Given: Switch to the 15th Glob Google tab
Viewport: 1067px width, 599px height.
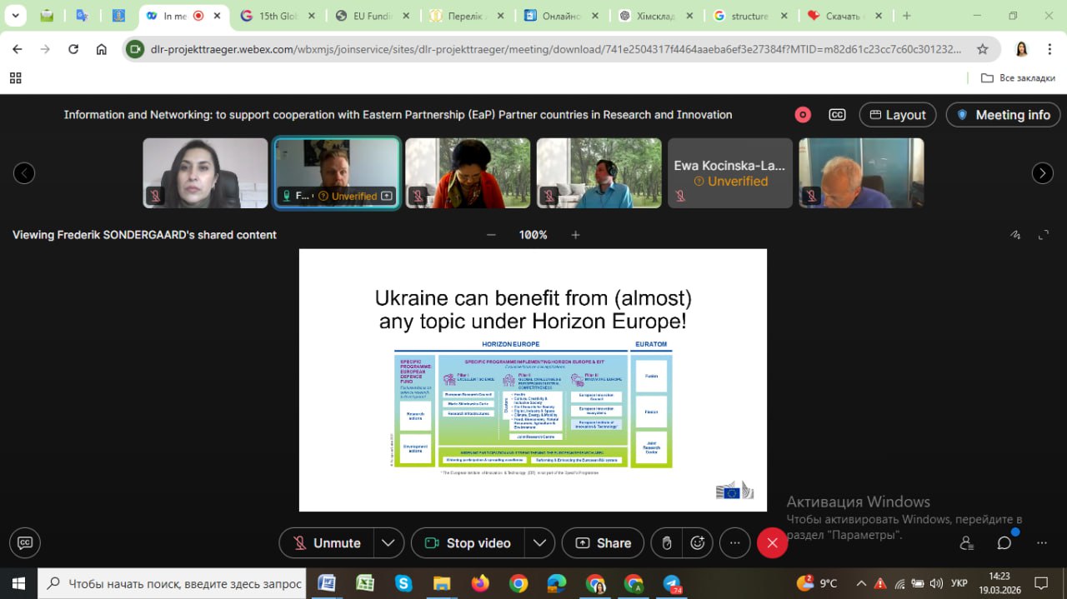Looking at the screenshot, I should pyautogui.click(x=273, y=16).
